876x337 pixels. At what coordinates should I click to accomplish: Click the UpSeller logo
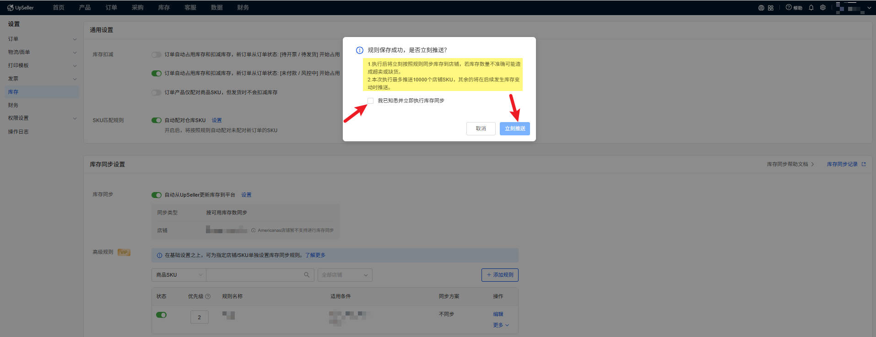(21, 8)
